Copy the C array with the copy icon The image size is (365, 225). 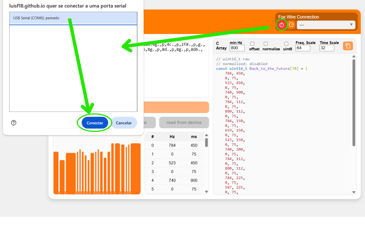click(348, 46)
